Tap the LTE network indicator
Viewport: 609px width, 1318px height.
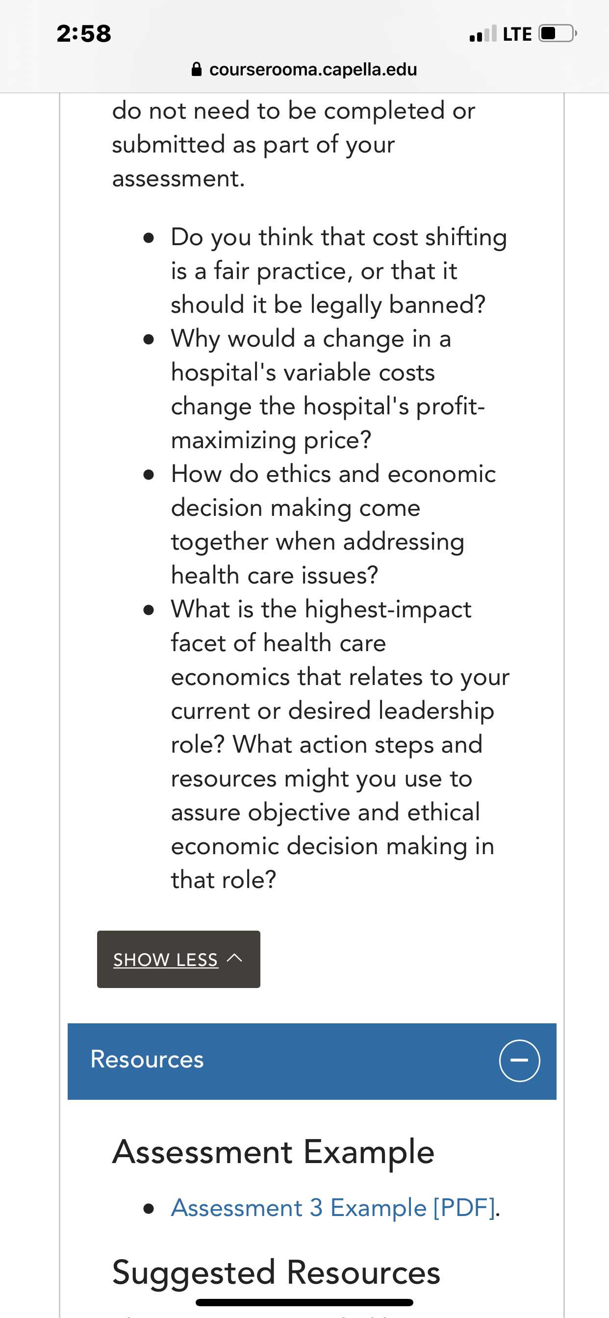coord(517,34)
